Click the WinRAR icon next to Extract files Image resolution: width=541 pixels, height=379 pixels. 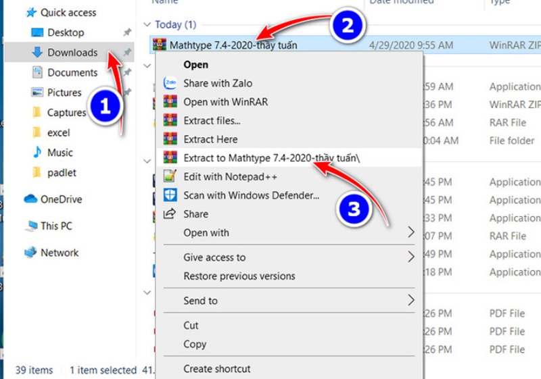point(170,121)
